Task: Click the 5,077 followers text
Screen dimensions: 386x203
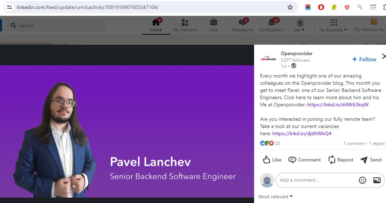Action: click(x=295, y=60)
